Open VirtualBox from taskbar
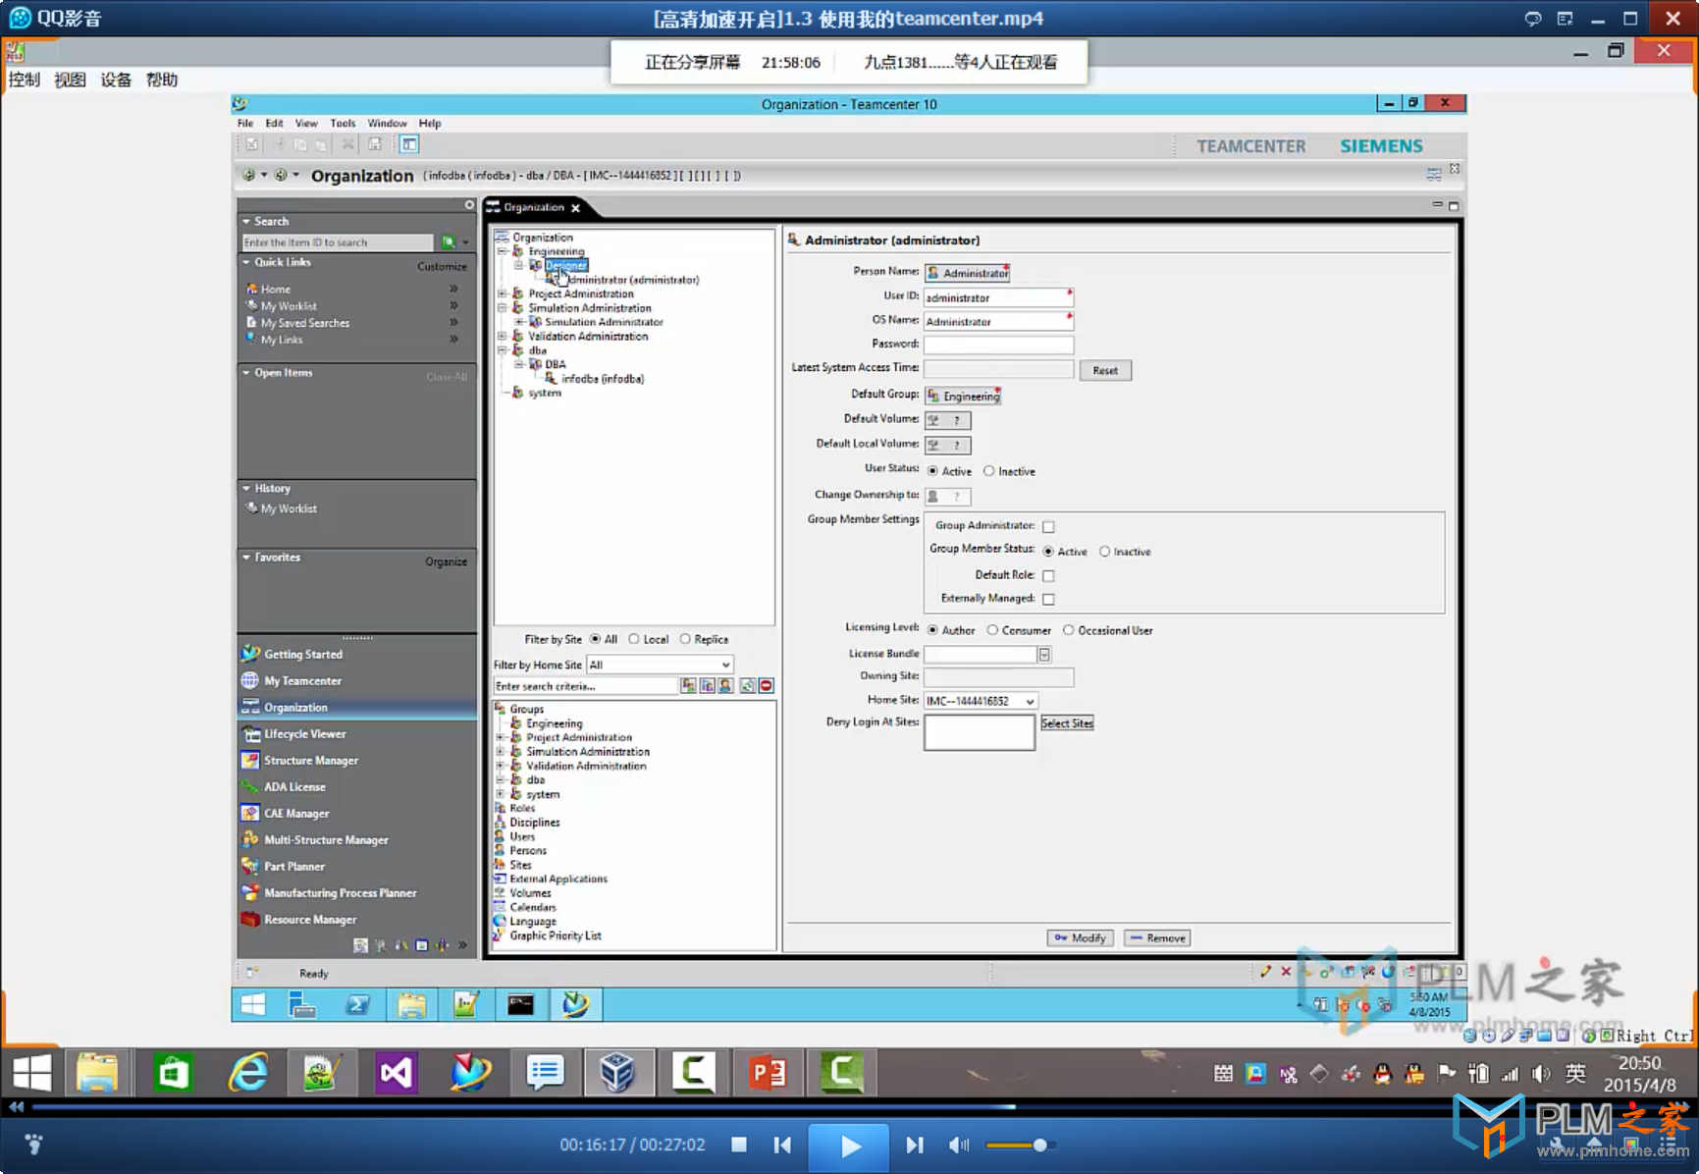Viewport: 1699px width, 1174px height. pyautogui.click(x=618, y=1072)
